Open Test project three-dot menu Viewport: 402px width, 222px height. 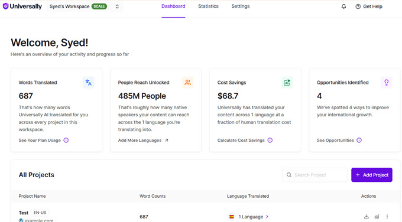click(387, 217)
